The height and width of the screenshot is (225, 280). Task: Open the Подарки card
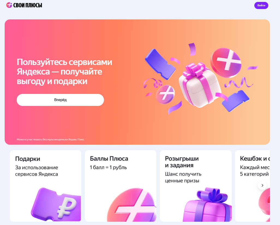coord(46,186)
